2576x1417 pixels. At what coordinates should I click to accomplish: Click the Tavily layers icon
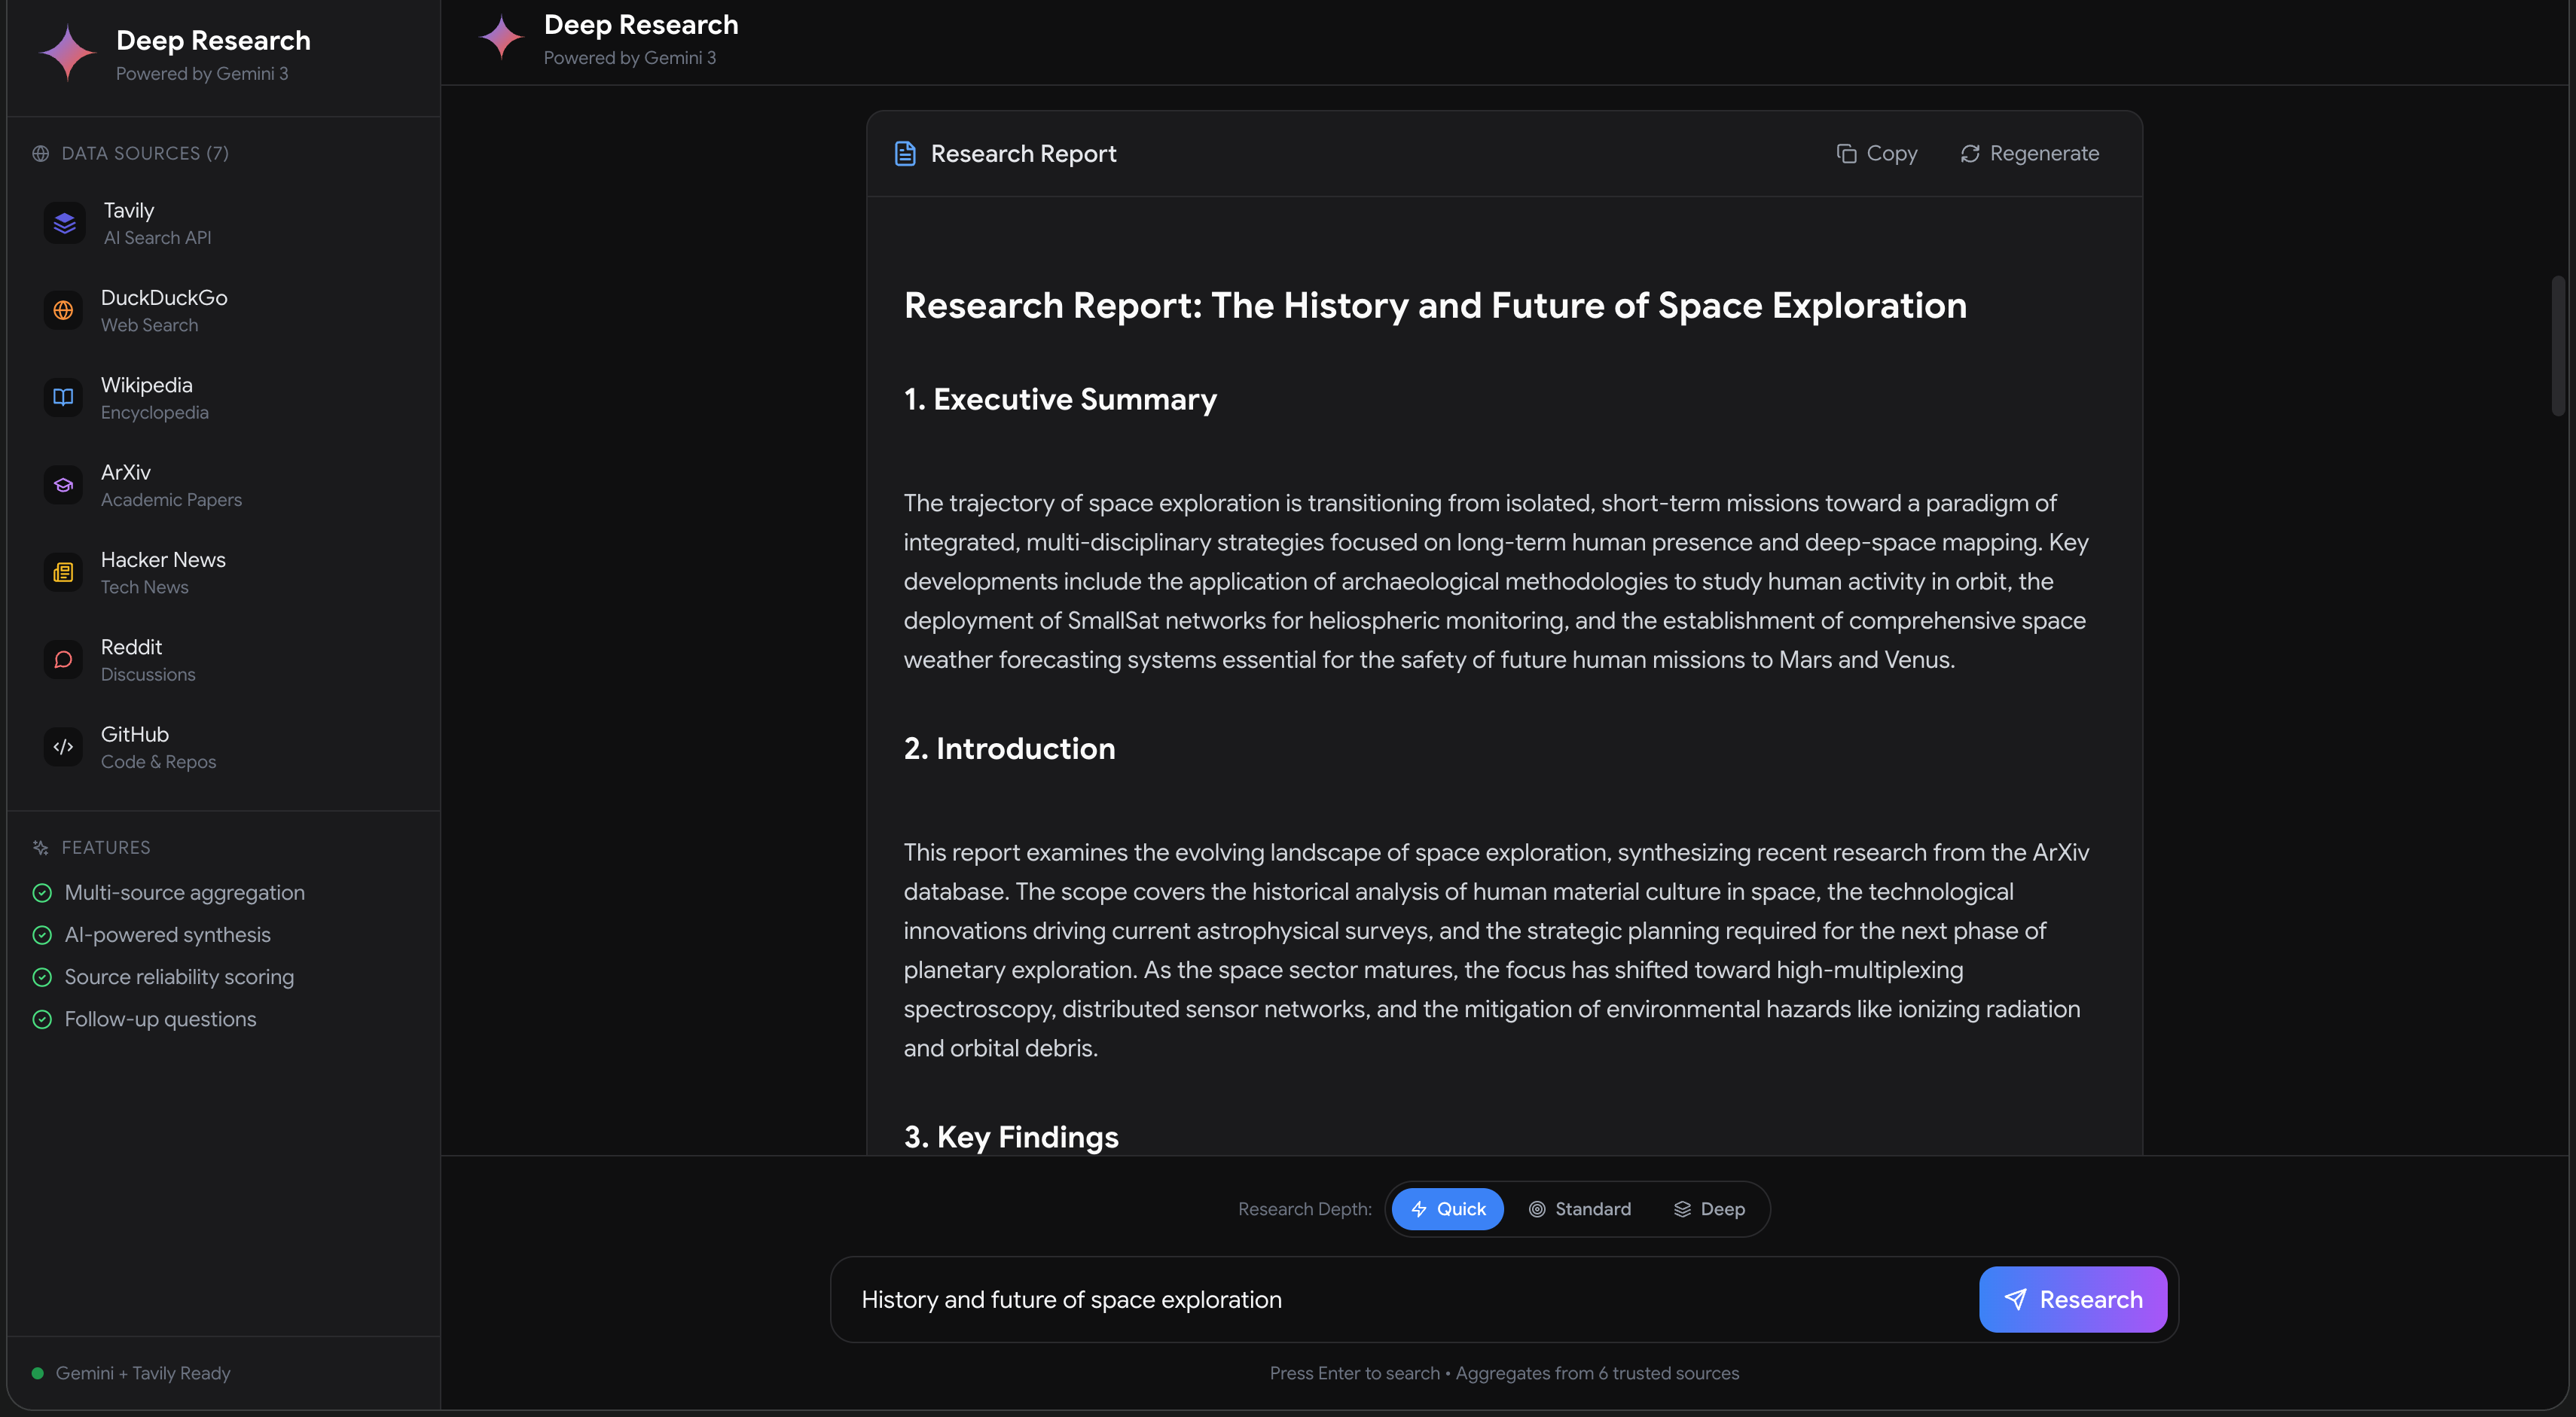64,223
